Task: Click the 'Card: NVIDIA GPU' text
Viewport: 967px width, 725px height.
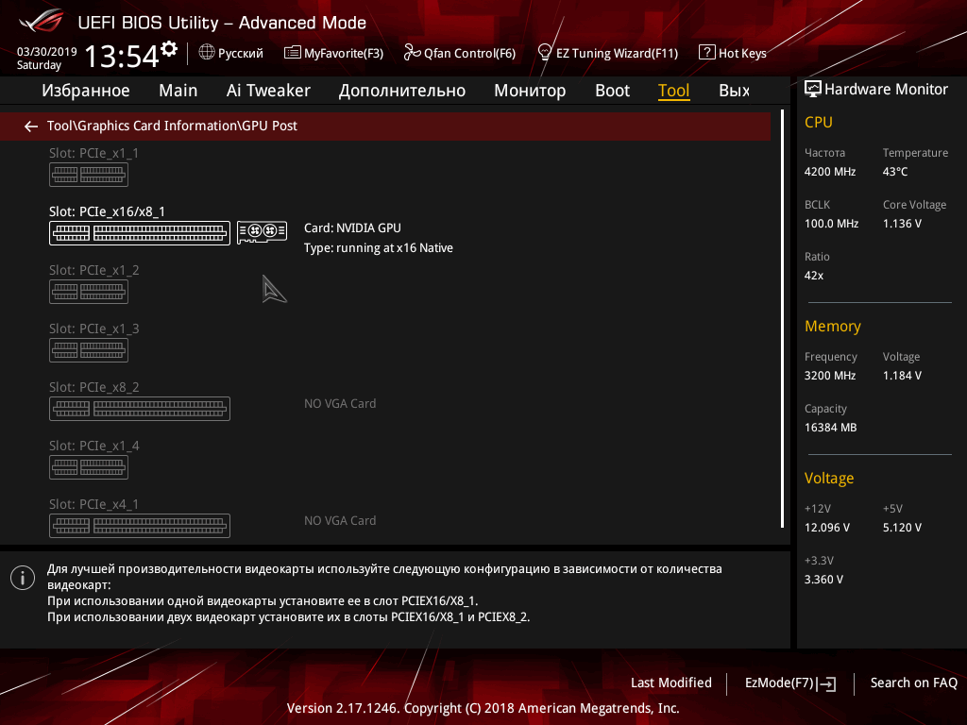Action: [352, 228]
